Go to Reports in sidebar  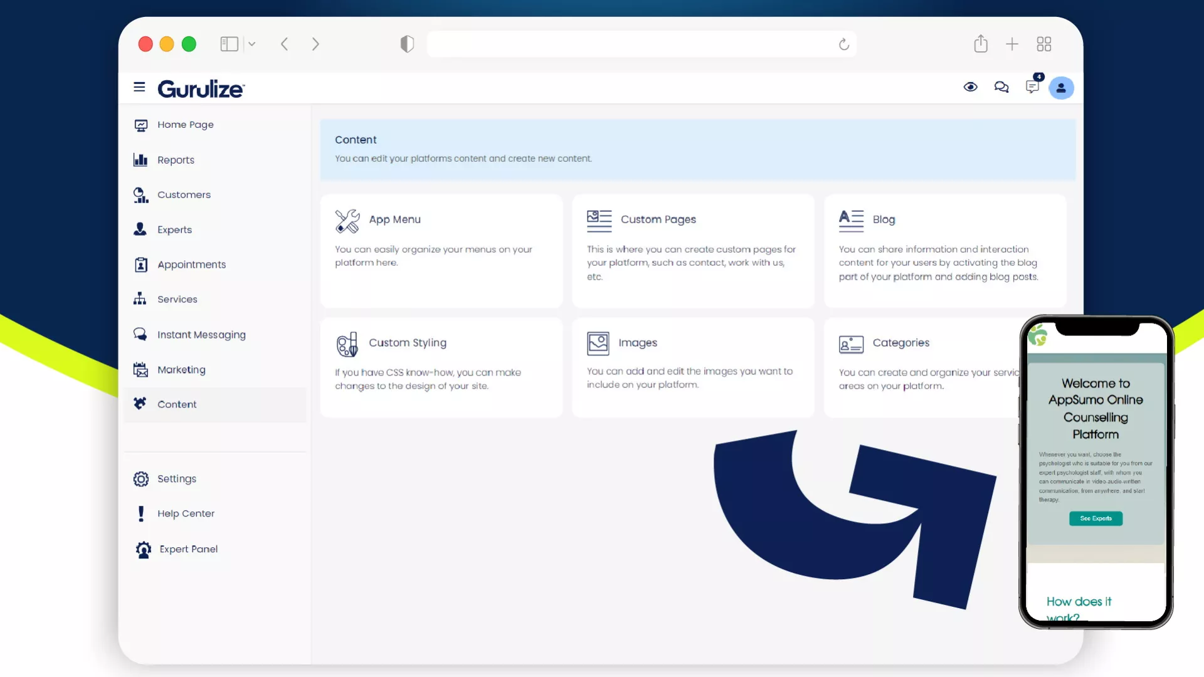coord(176,160)
